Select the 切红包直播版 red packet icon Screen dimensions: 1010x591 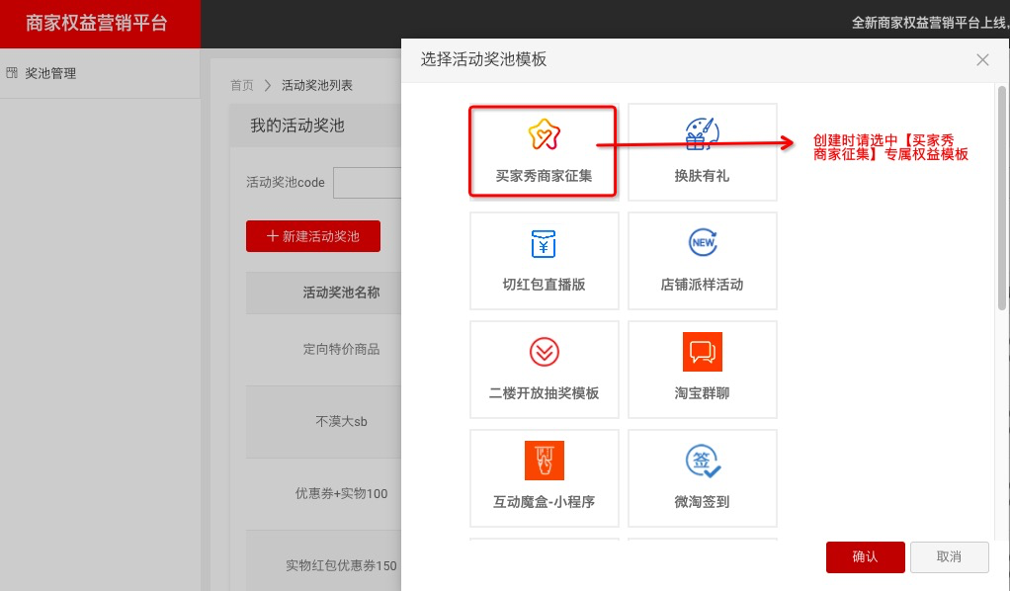click(544, 244)
